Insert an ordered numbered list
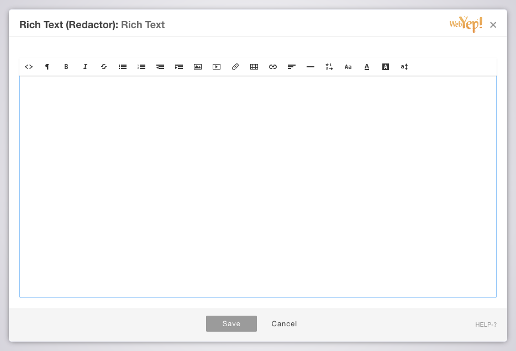 [141, 67]
